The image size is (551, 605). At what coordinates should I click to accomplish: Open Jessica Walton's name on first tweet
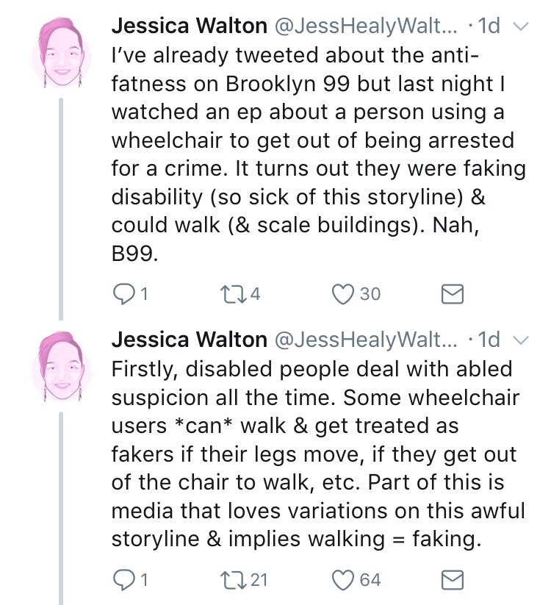pyautogui.click(x=189, y=27)
